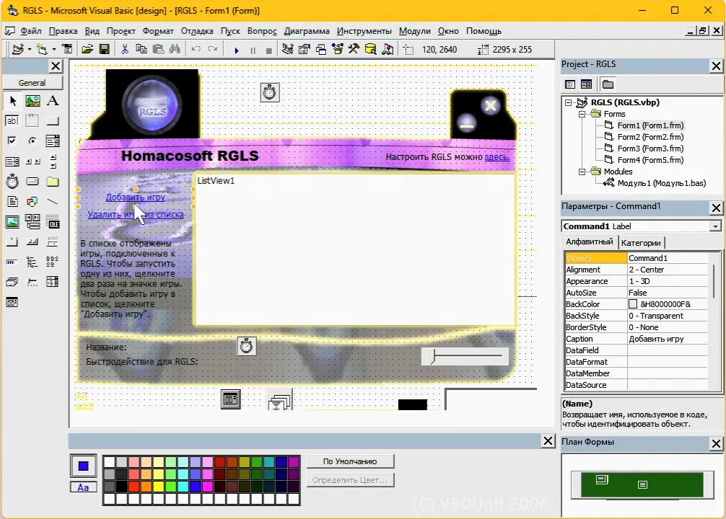Click the Start (run) toolbar button

(236, 50)
